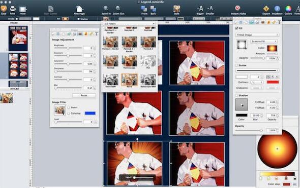Screen dimensions: 300x188
Task: Toggle the Fill checkbox in Graphic inspector
Action: 236,28
